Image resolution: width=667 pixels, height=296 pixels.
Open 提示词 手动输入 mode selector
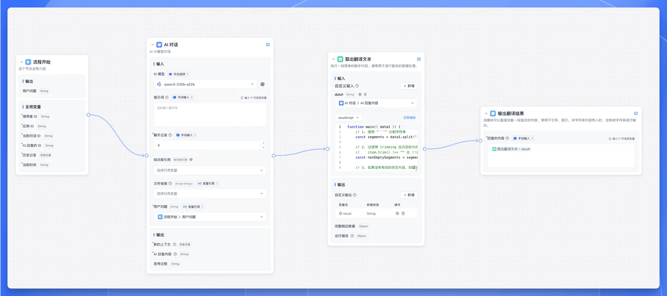183,98
